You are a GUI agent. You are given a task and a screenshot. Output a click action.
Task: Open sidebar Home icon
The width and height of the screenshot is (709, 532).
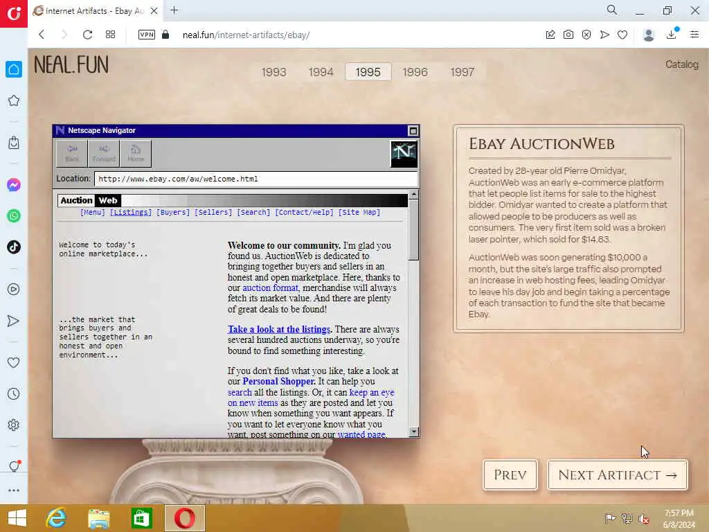coord(14,69)
